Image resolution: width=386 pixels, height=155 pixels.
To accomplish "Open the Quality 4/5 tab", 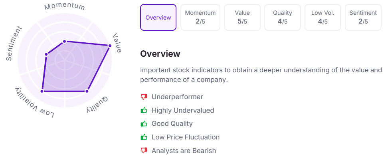I will (x=282, y=18).
